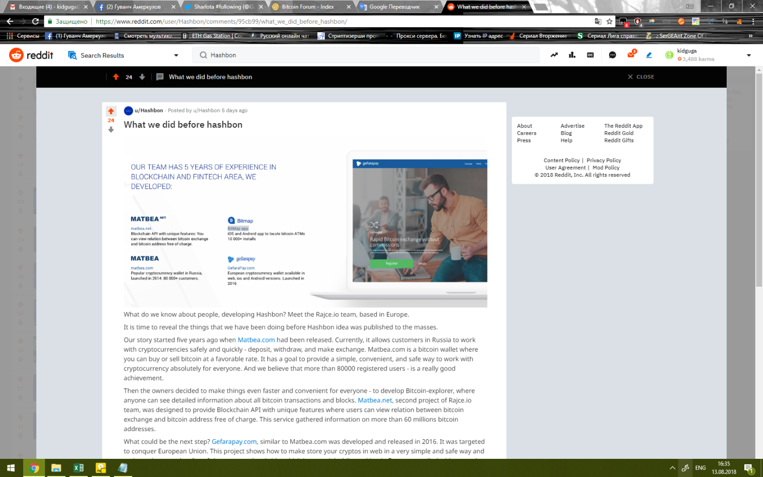Open the Privacy Policy link
This screenshot has height=477, width=763.
coord(604,161)
